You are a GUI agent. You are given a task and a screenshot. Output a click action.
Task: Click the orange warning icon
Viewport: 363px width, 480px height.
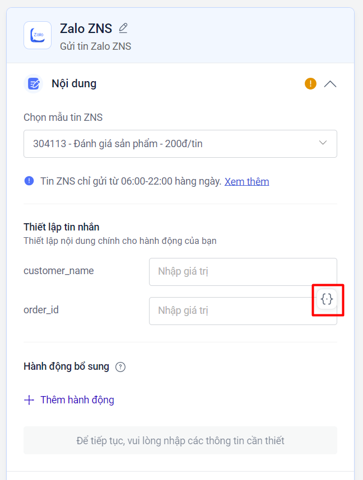pos(310,84)
